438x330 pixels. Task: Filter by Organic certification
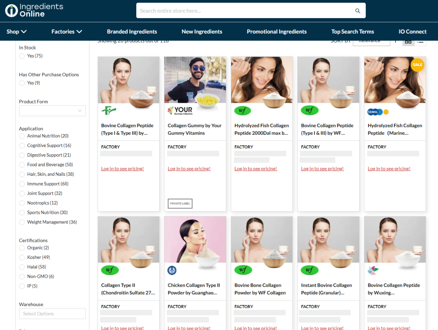(x=22, y=248)
